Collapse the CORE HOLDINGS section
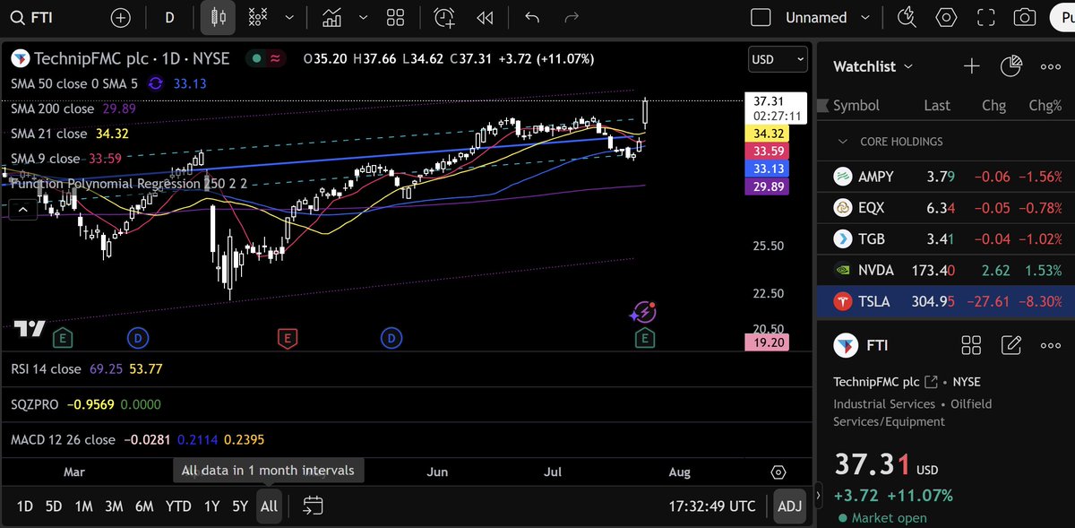The width and height of the screenshot is (1075, 528). [842, 142]
